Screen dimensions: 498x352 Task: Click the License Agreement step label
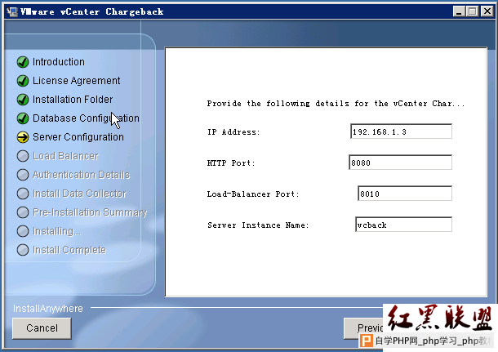point(77,81)
